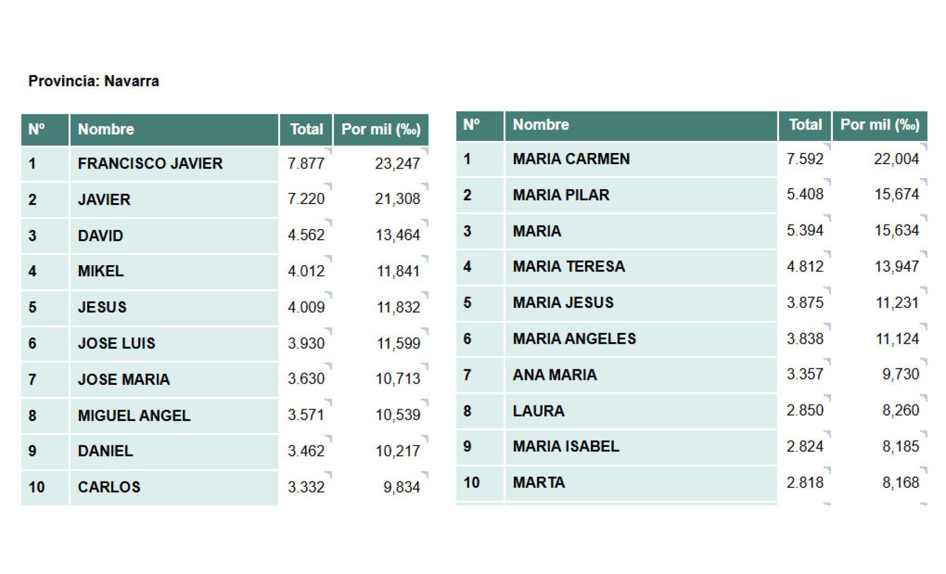
Task: Click the corner marker in the 7.877 total cell
Action: point(328,151)
